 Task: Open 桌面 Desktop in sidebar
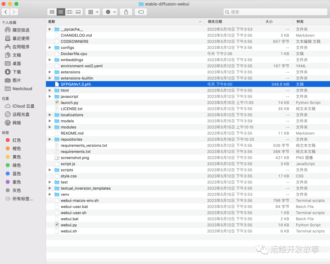point(13,64)
